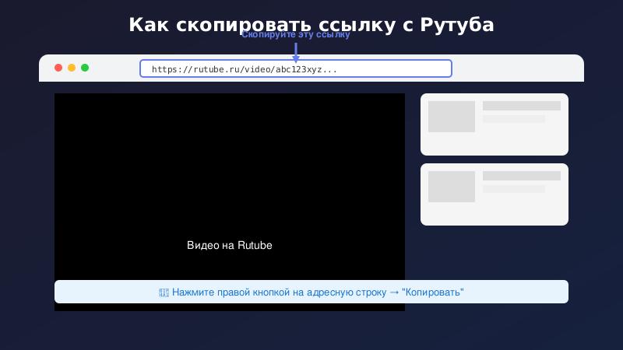Open the first recommended video thumbnail
The height and width of the screenshot is (350, 623).
452,116
